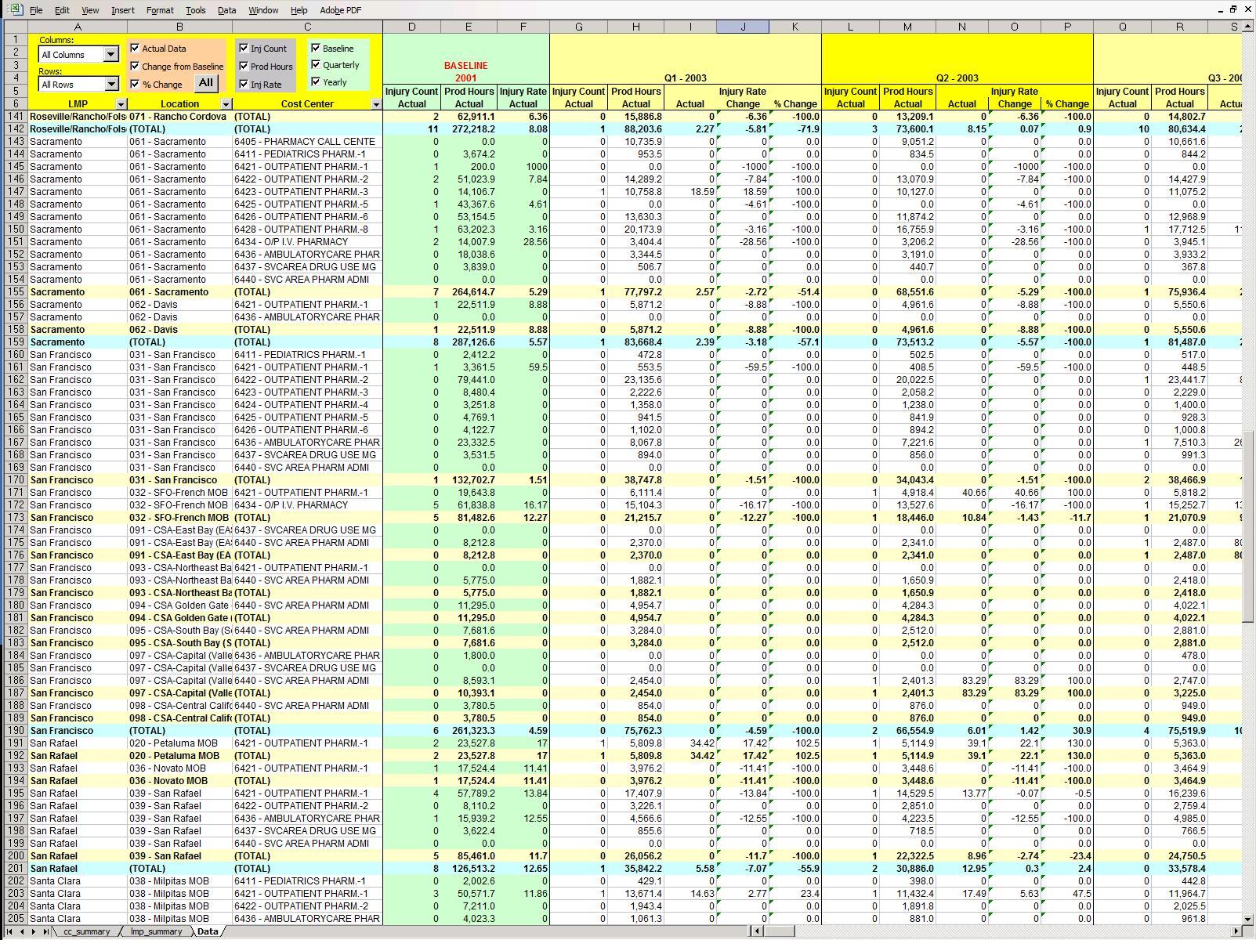1256x940 pixels.
Task: Click Q2 Prod Hours value 66,554.9
Action: 907,731
